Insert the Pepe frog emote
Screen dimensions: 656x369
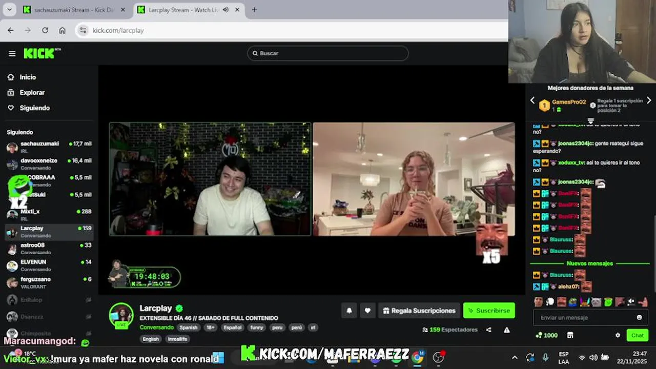tap(572, 302)
